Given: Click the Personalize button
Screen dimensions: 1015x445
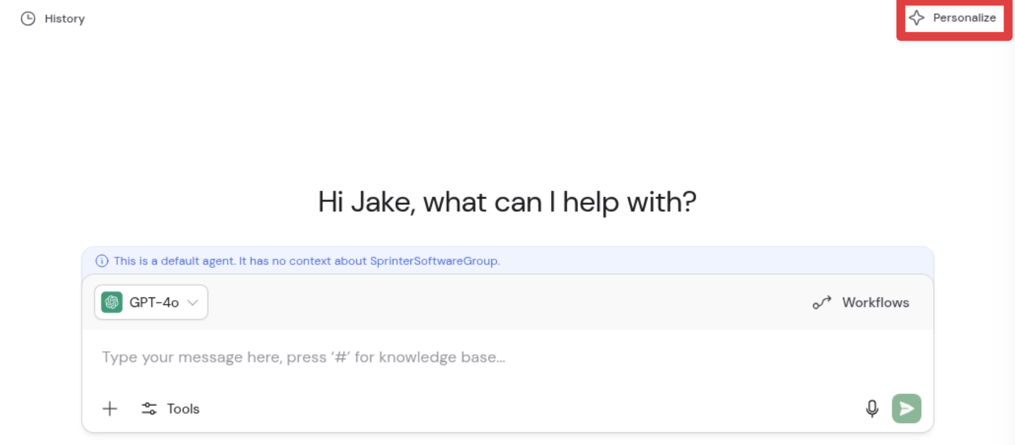Looking at the screenshot, I should pyautogui.click(x=954, y=18).
